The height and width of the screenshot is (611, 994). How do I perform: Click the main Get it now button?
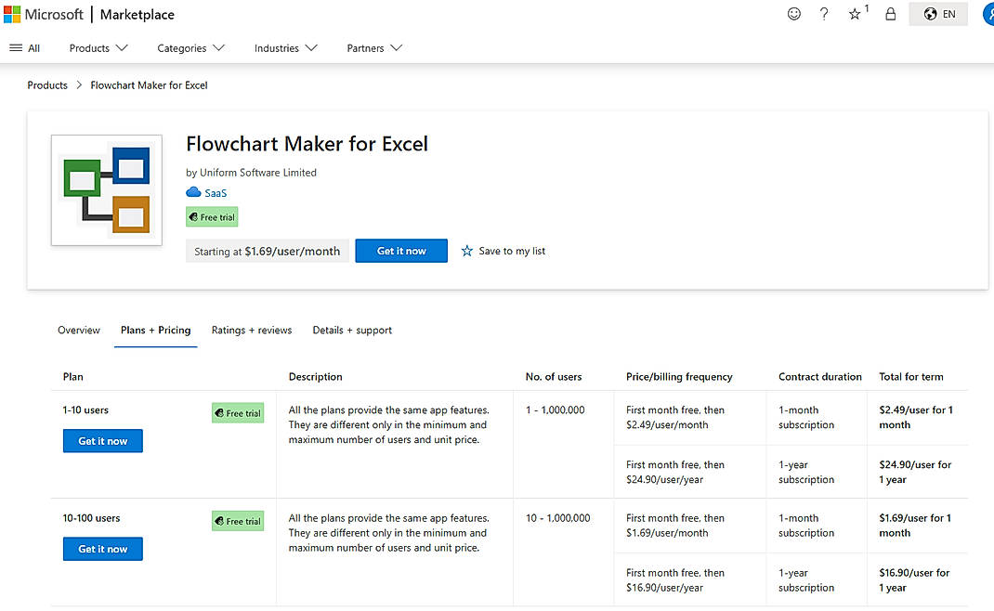pyautogui.click(x=401, y=251)
